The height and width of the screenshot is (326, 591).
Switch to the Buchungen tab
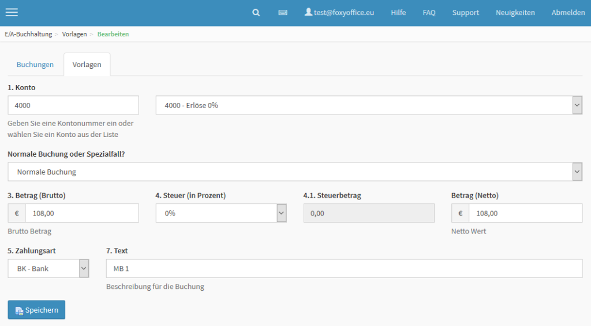tap(35, 65)
